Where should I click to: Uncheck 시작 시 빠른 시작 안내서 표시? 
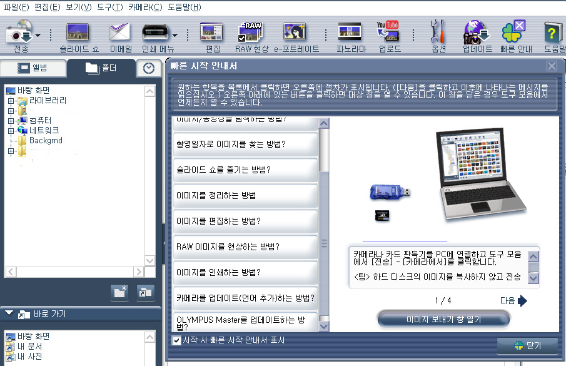click(176, 340)
